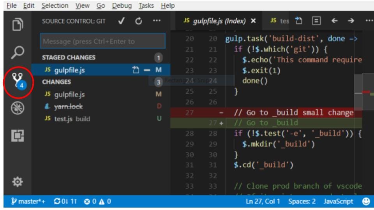The height and width of the screenshot is (210, 374).
Task: Click Spaces: 2 indentation setting
Action: 302,201
